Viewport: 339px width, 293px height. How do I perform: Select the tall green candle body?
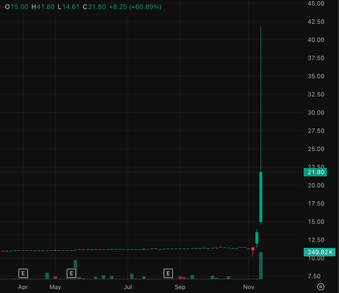[261, 197]
